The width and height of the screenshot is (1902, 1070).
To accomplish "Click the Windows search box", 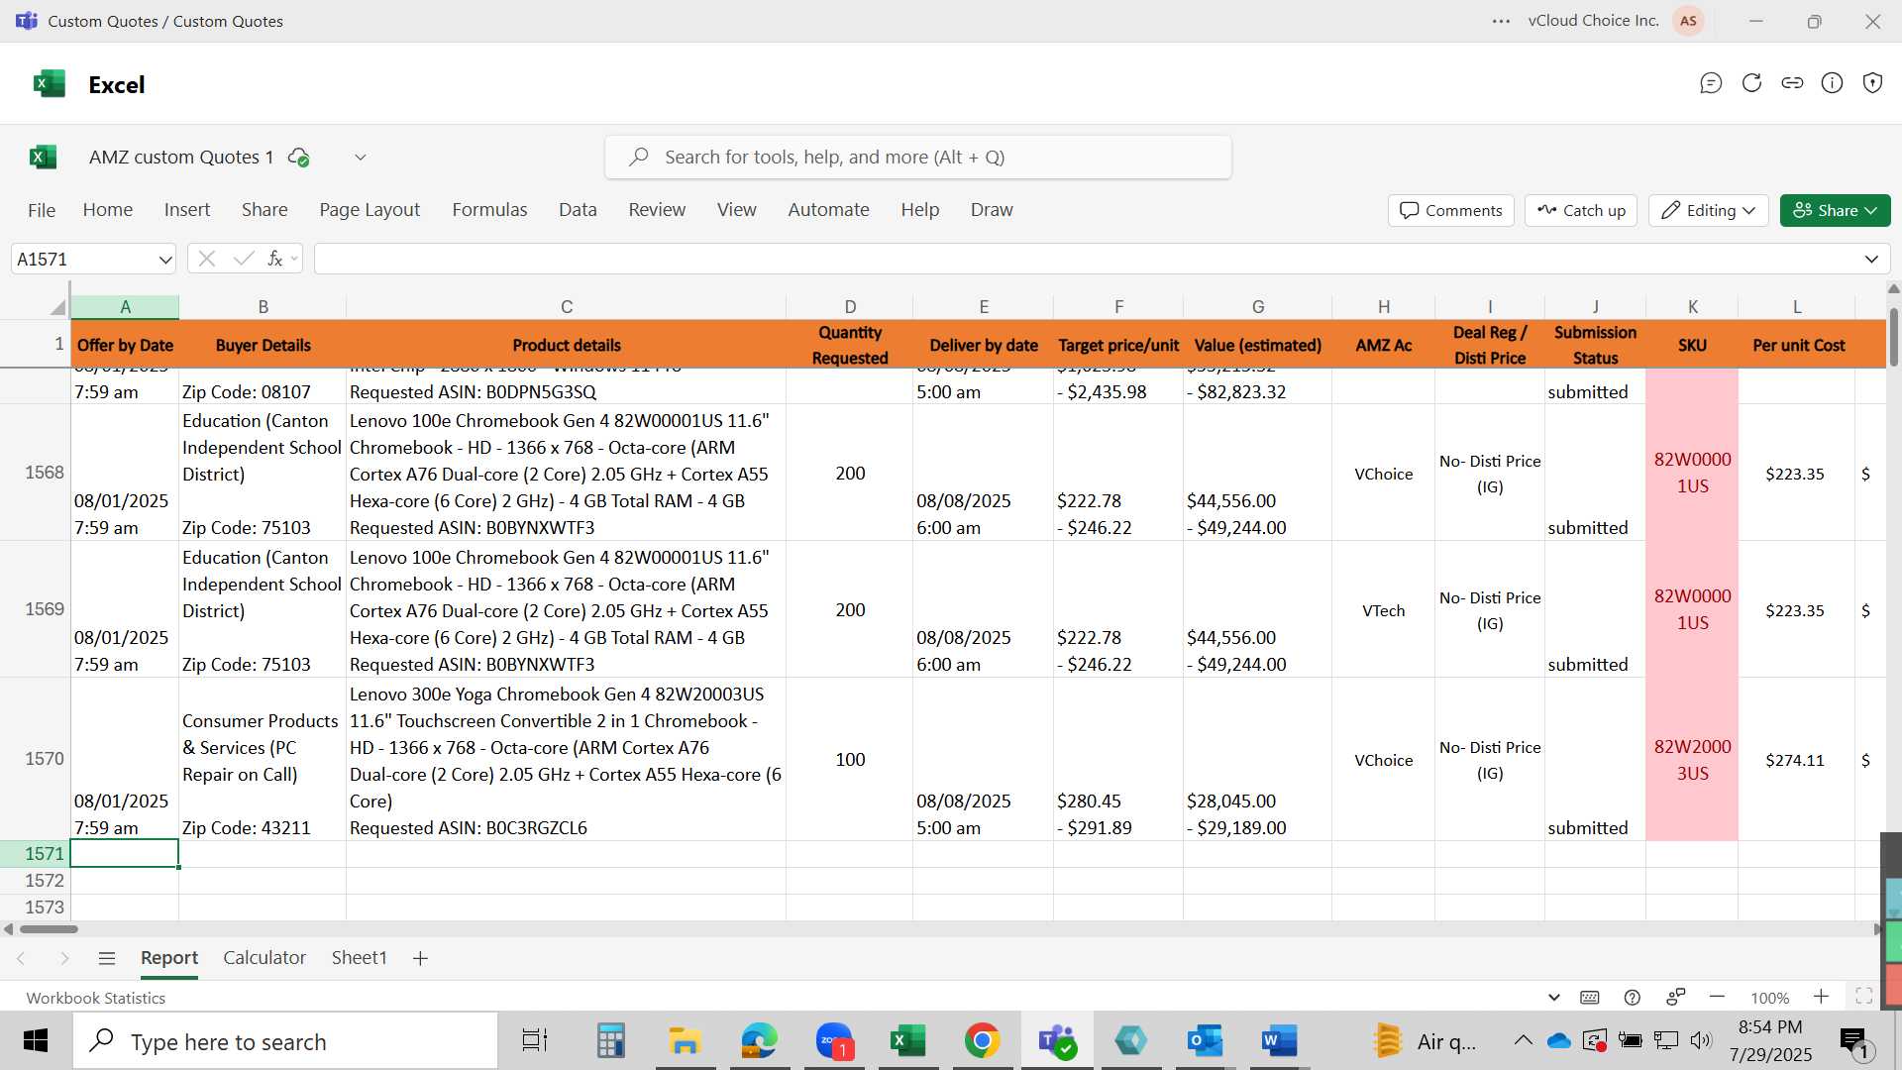I will [285, 1041].
